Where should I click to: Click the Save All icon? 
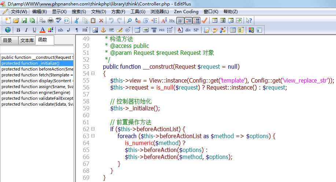32,20
